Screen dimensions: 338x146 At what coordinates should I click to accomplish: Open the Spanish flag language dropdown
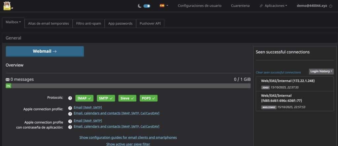tap(164, 6)
